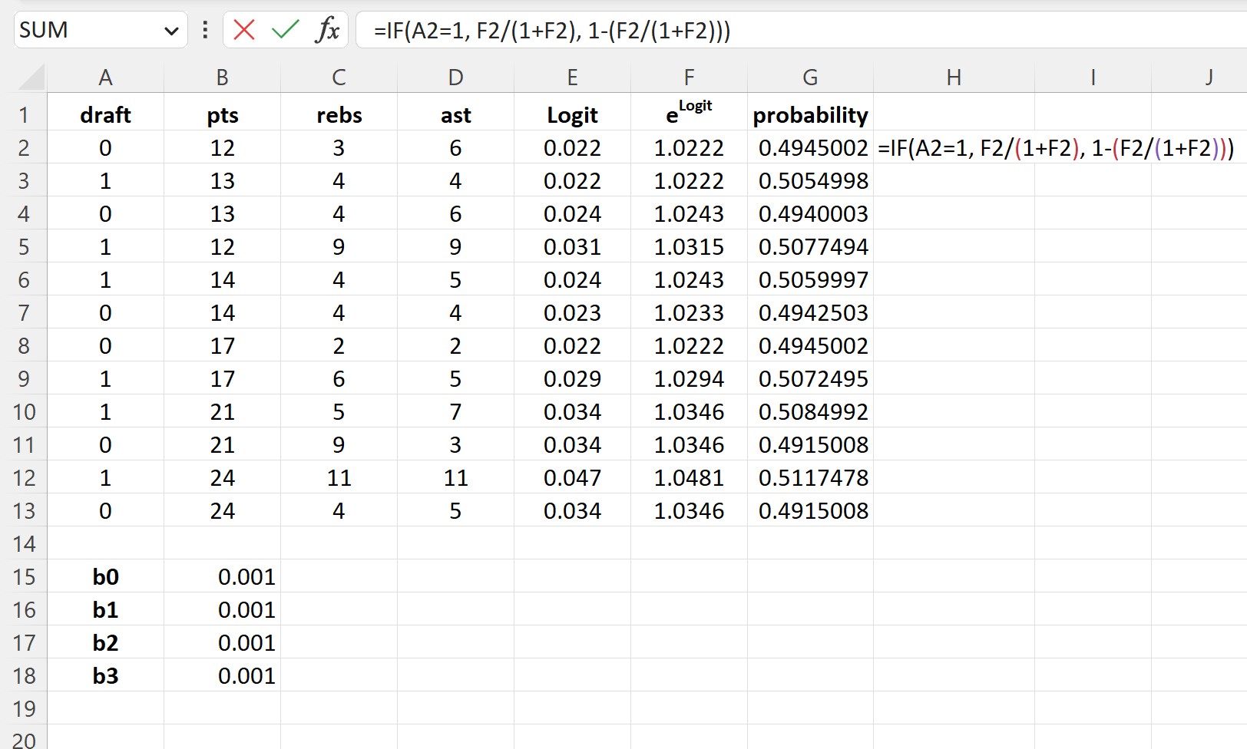
Task: Click the e^Logit value 1.0315
Action: [x=689, y=246]
